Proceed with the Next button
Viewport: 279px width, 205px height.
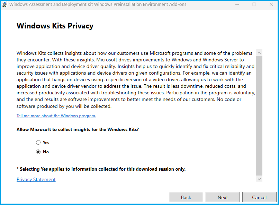(223, 197)
